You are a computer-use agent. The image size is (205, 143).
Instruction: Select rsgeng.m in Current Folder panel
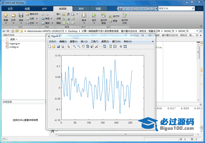click(13, 43)
